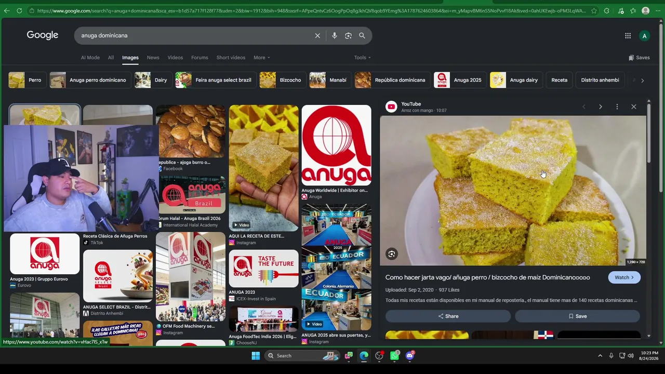This screenshot has width=665, height=374.
Task: Open the browser profile icon
Action: pos(645,10)
